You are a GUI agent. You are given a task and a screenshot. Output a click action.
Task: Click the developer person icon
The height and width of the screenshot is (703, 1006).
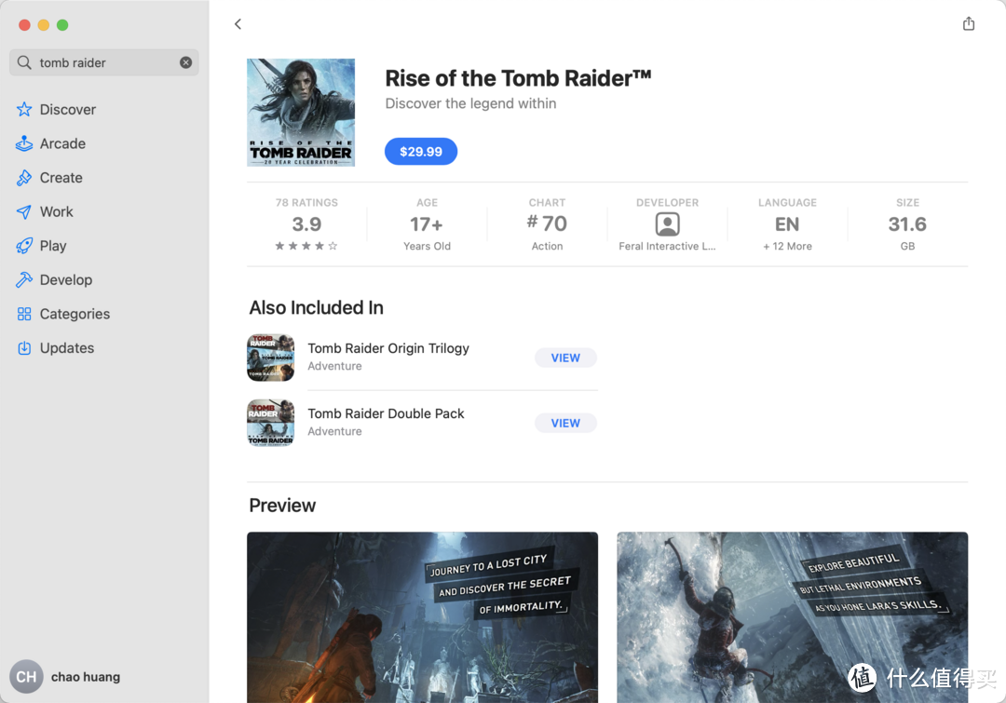[x=667, y=224]
